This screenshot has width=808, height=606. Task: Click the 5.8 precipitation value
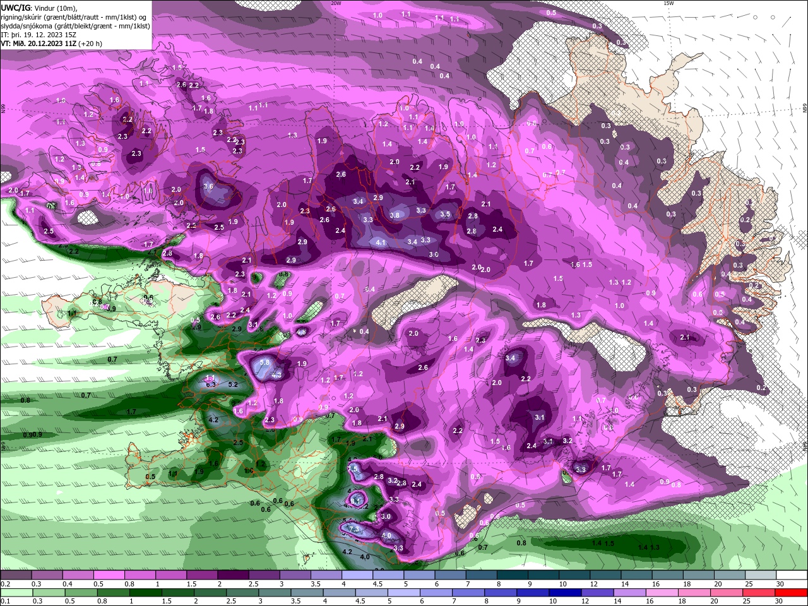click(x=264, y=362)
